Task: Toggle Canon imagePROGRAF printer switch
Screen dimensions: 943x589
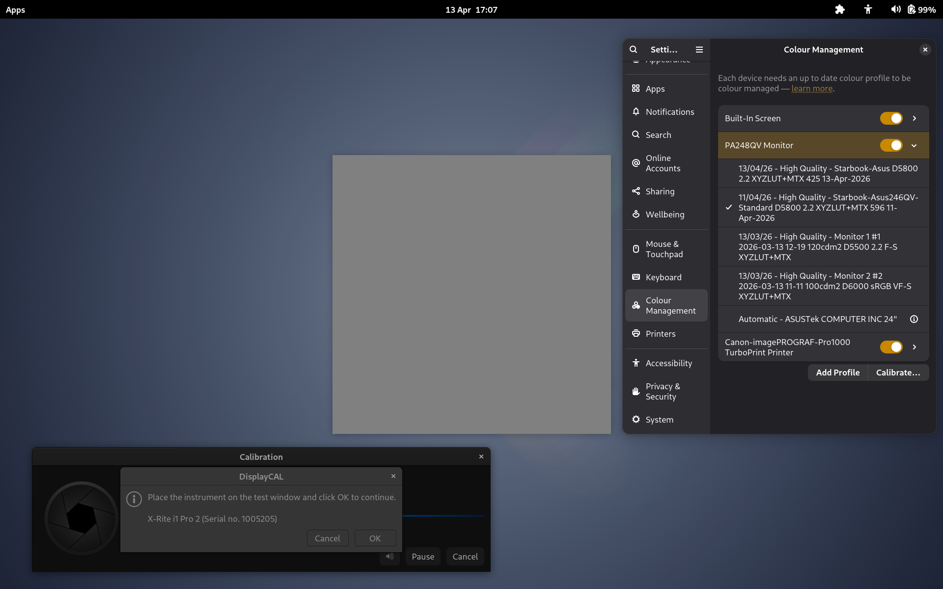Action: click(891, 347)
